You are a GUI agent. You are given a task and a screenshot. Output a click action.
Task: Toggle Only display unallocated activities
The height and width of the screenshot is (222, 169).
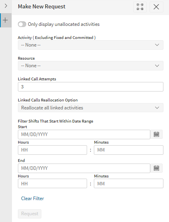[22, 24]
